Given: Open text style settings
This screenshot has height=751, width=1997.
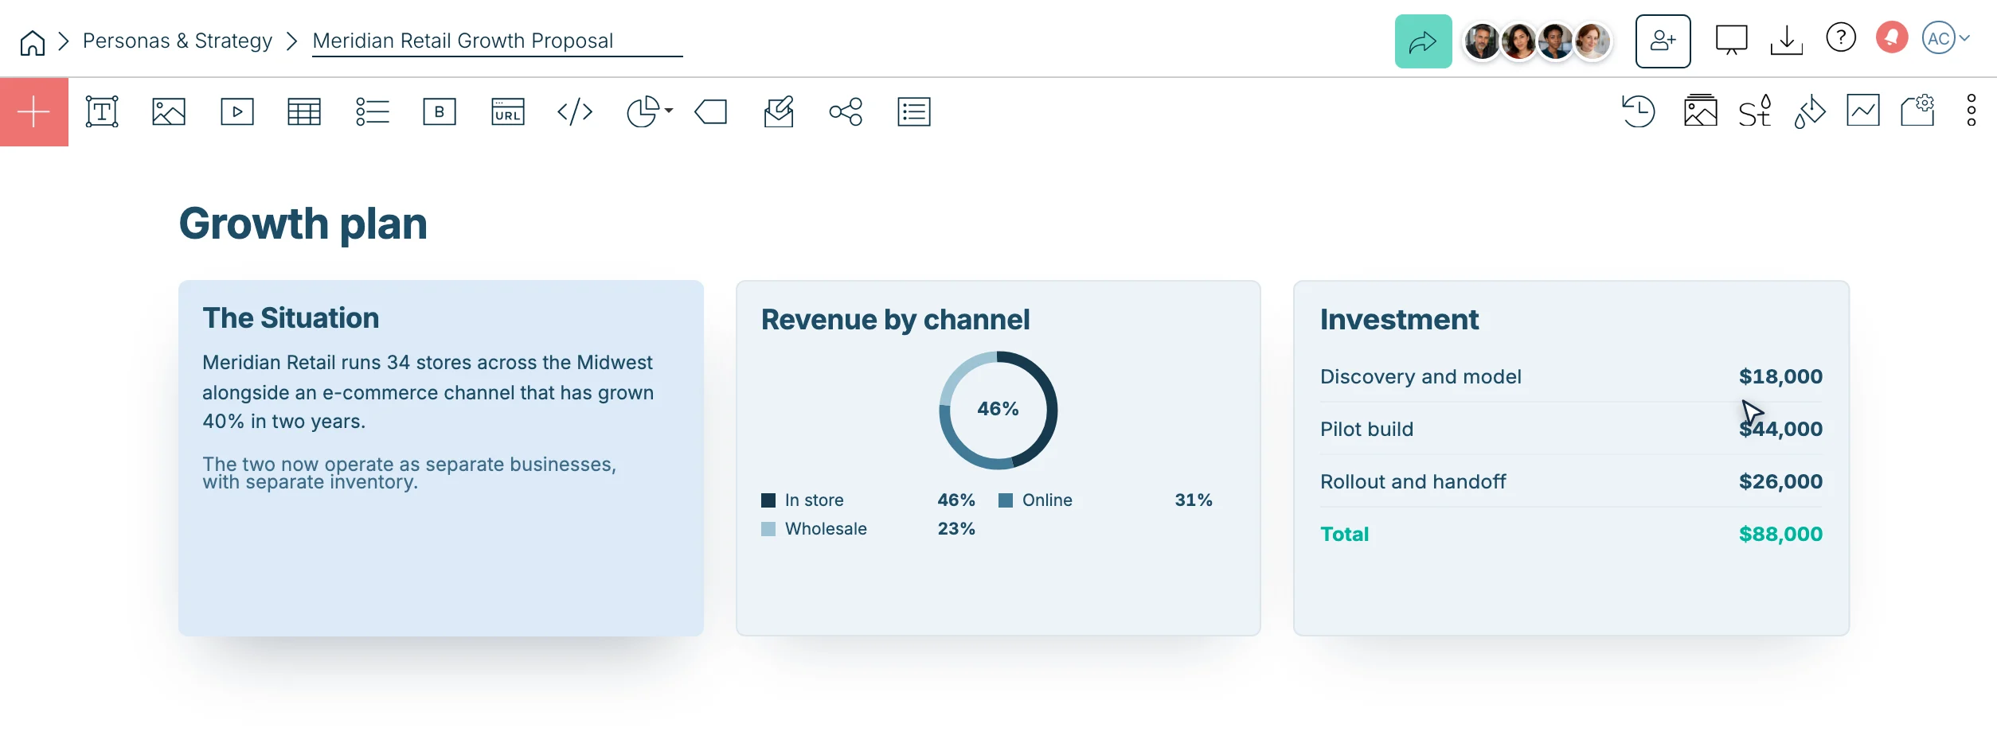Looking at the screenshot, I should point(1755,111).
